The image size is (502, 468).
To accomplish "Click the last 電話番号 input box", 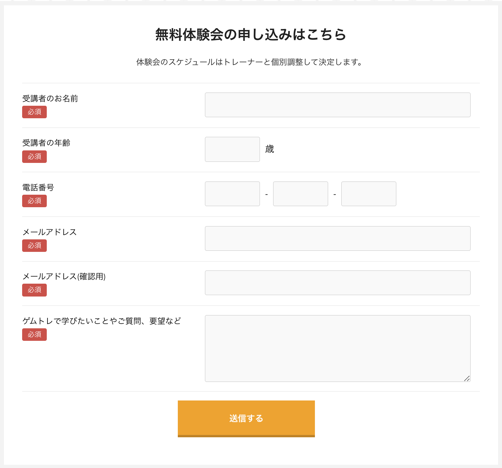I will [x=369, y=194].
